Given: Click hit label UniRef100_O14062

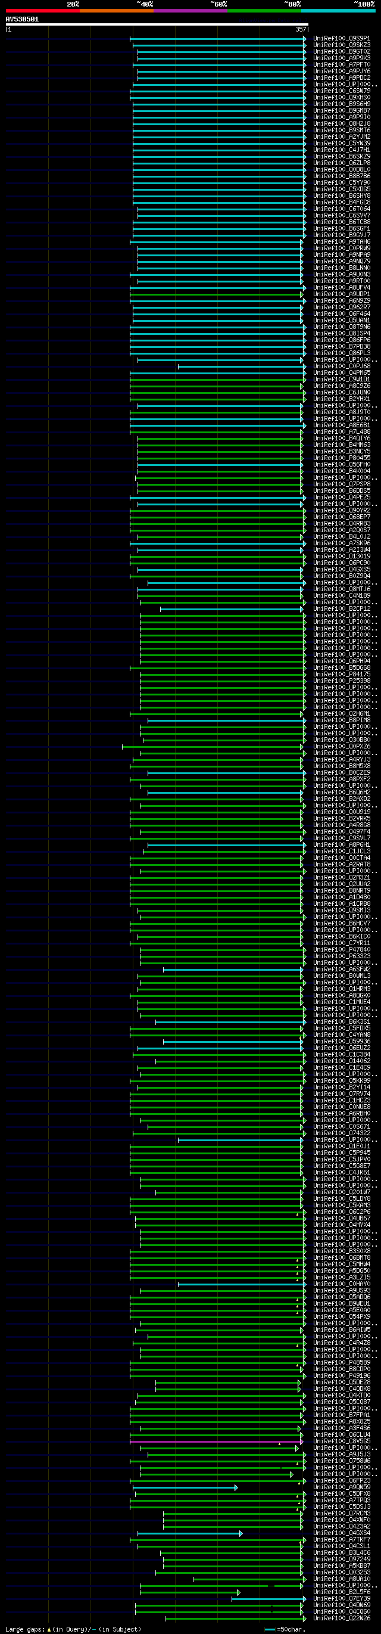Looking at the screenshot, I should click(x=342, y=1061).
